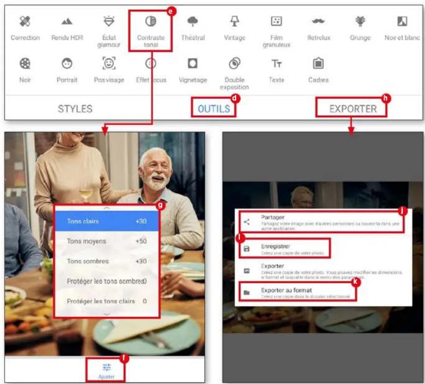Click the image icon beside Exporter
The height and width of the screenshot is (384, 425).
click(x=247, y=271)
